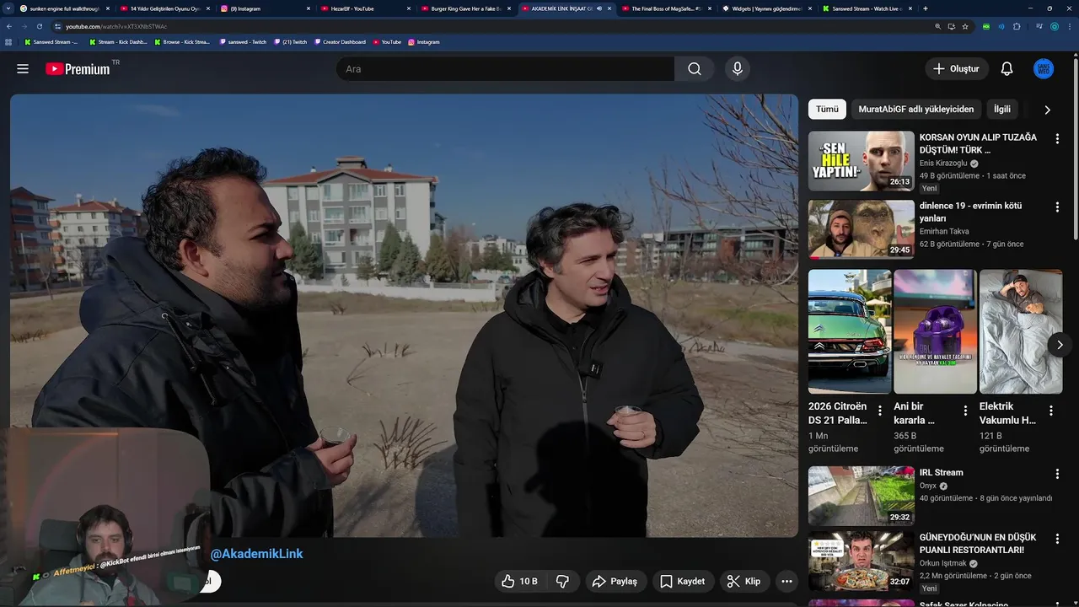The width and height of the screenshot is (1079, 607).
Task: Open a new browser tab
Action: pos(926,8)
